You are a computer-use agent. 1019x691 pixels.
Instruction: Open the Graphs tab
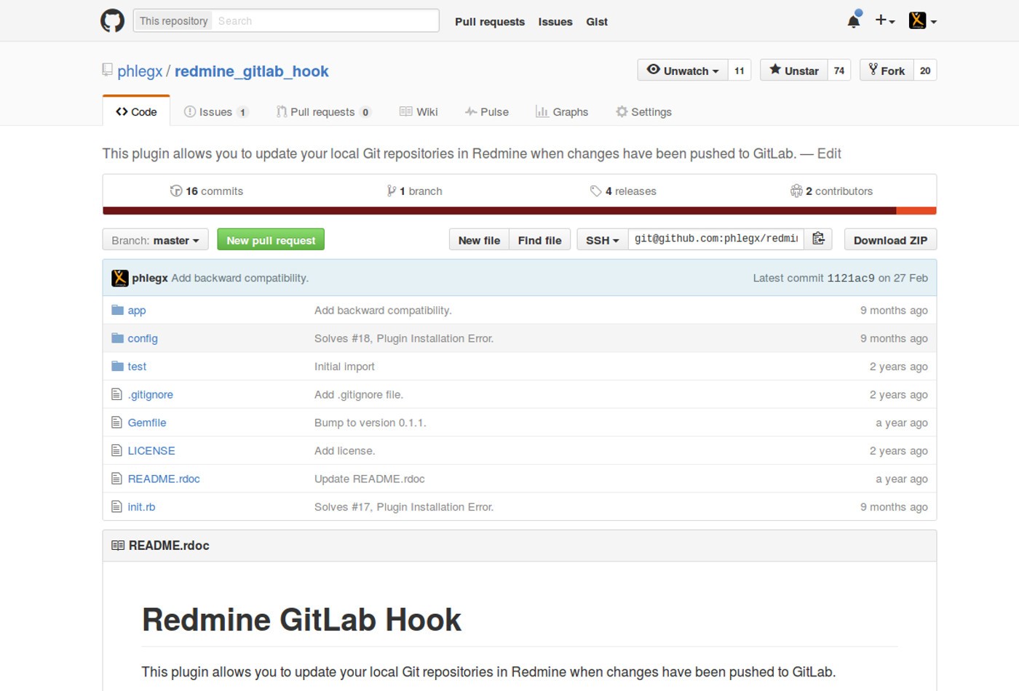561,111
